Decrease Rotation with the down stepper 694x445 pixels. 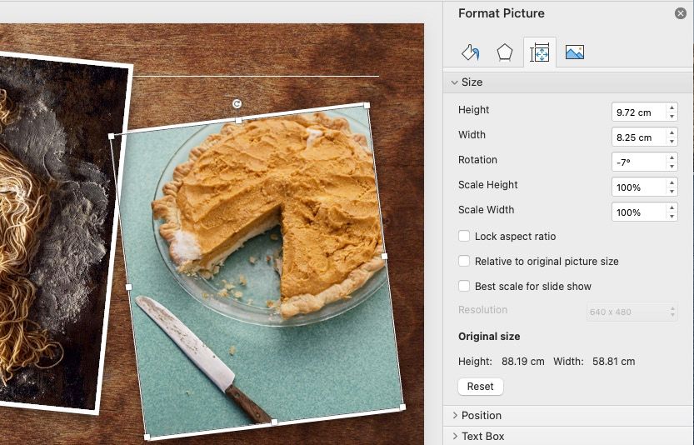[x=672, y=167]
